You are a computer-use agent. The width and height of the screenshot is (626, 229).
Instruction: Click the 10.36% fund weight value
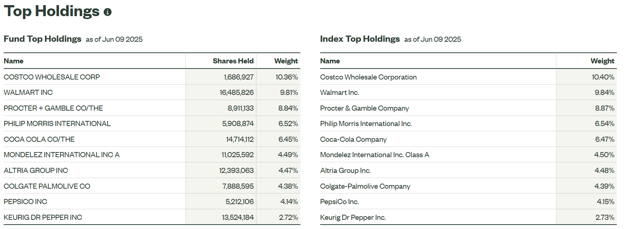(x=286, y=77)
